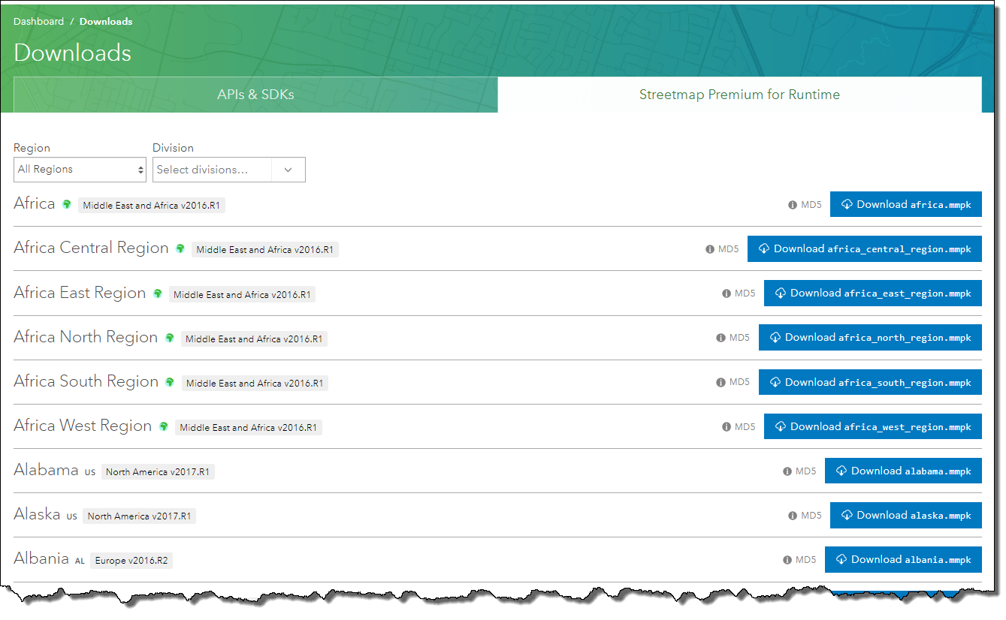Click North America v2017.R1 tag for Alaska
Viewport: 1006px width, 620px height.
[x=140, y=516]
